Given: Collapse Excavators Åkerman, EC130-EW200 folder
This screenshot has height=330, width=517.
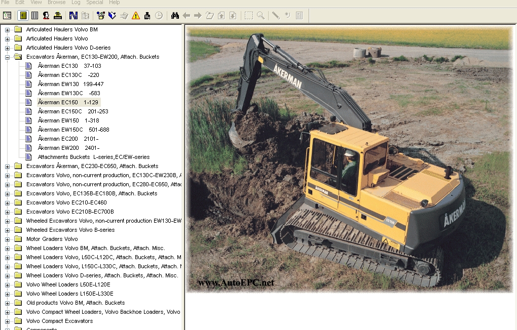Looking at the screenshot, I should [x=7, y=57].
